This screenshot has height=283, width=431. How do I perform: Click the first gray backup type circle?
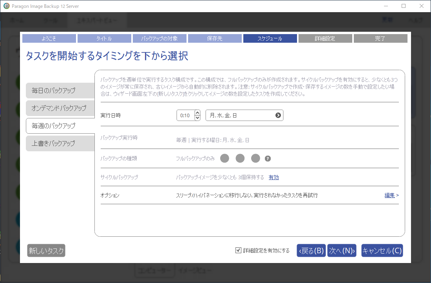[x=225, y=158]
